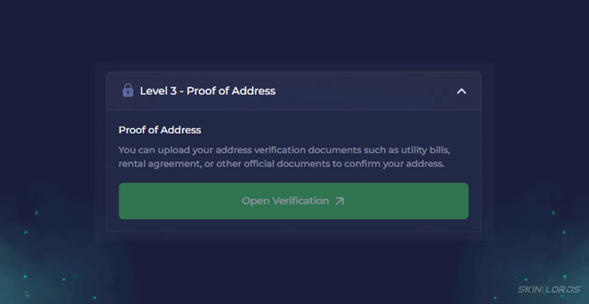Click "Proof of Address" words in the header title
Image resolution: width=589 pixels, height=304 pixels.
coord(231,91)
